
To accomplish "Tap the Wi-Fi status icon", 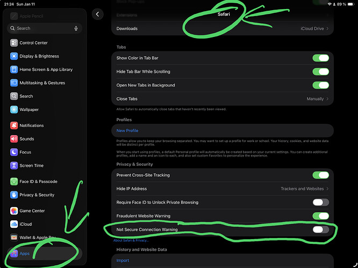I will pos(330,4).
